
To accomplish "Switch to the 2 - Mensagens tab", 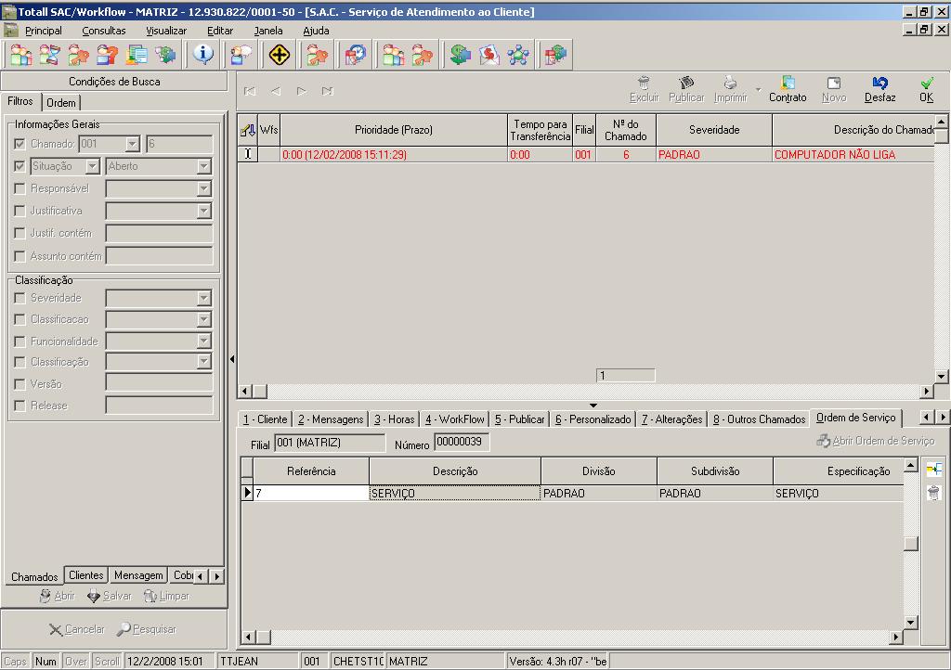I will 331,419.
